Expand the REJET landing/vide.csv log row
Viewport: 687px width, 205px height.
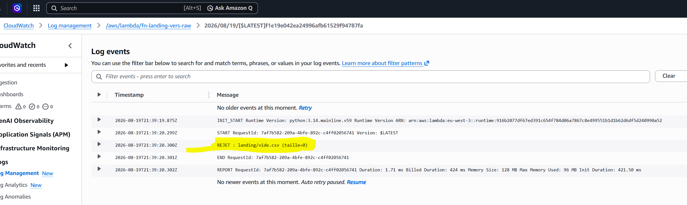coord(99,144)
